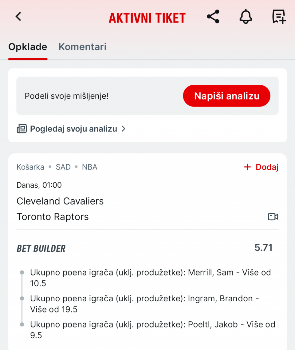Switch to the Komentari tab

pos(82,47)
